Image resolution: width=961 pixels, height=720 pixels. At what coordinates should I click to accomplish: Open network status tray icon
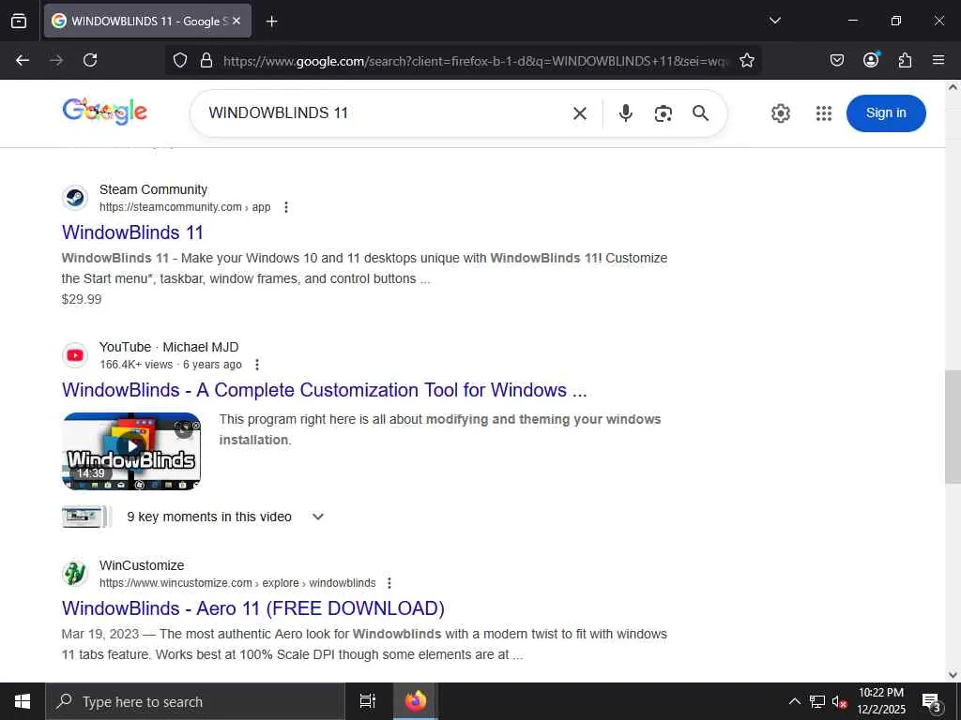817,701
